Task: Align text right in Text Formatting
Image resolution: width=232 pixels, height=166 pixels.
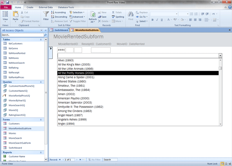Action: [200, 20]
